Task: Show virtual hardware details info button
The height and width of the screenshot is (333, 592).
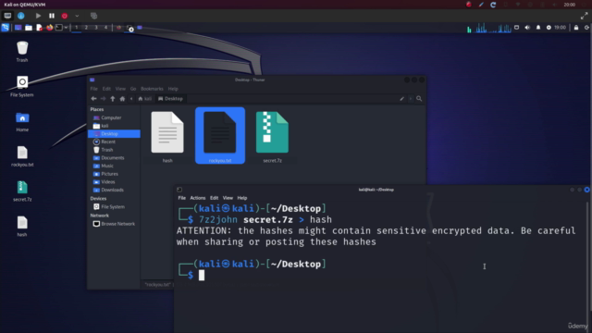Action: [x=21, y=16]
